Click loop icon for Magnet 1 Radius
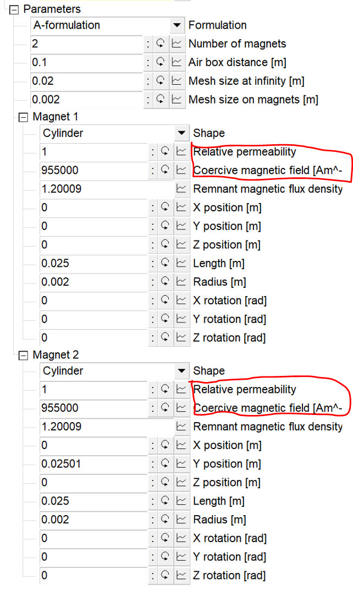The width and height of the screenshot is (353, 601). pyautogui.click(x=165, y=282)
